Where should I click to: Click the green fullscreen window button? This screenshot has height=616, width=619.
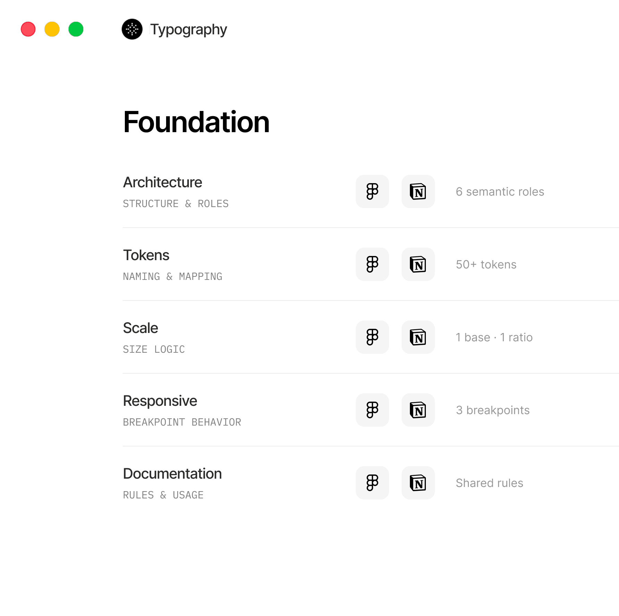(x=76, y=29)
